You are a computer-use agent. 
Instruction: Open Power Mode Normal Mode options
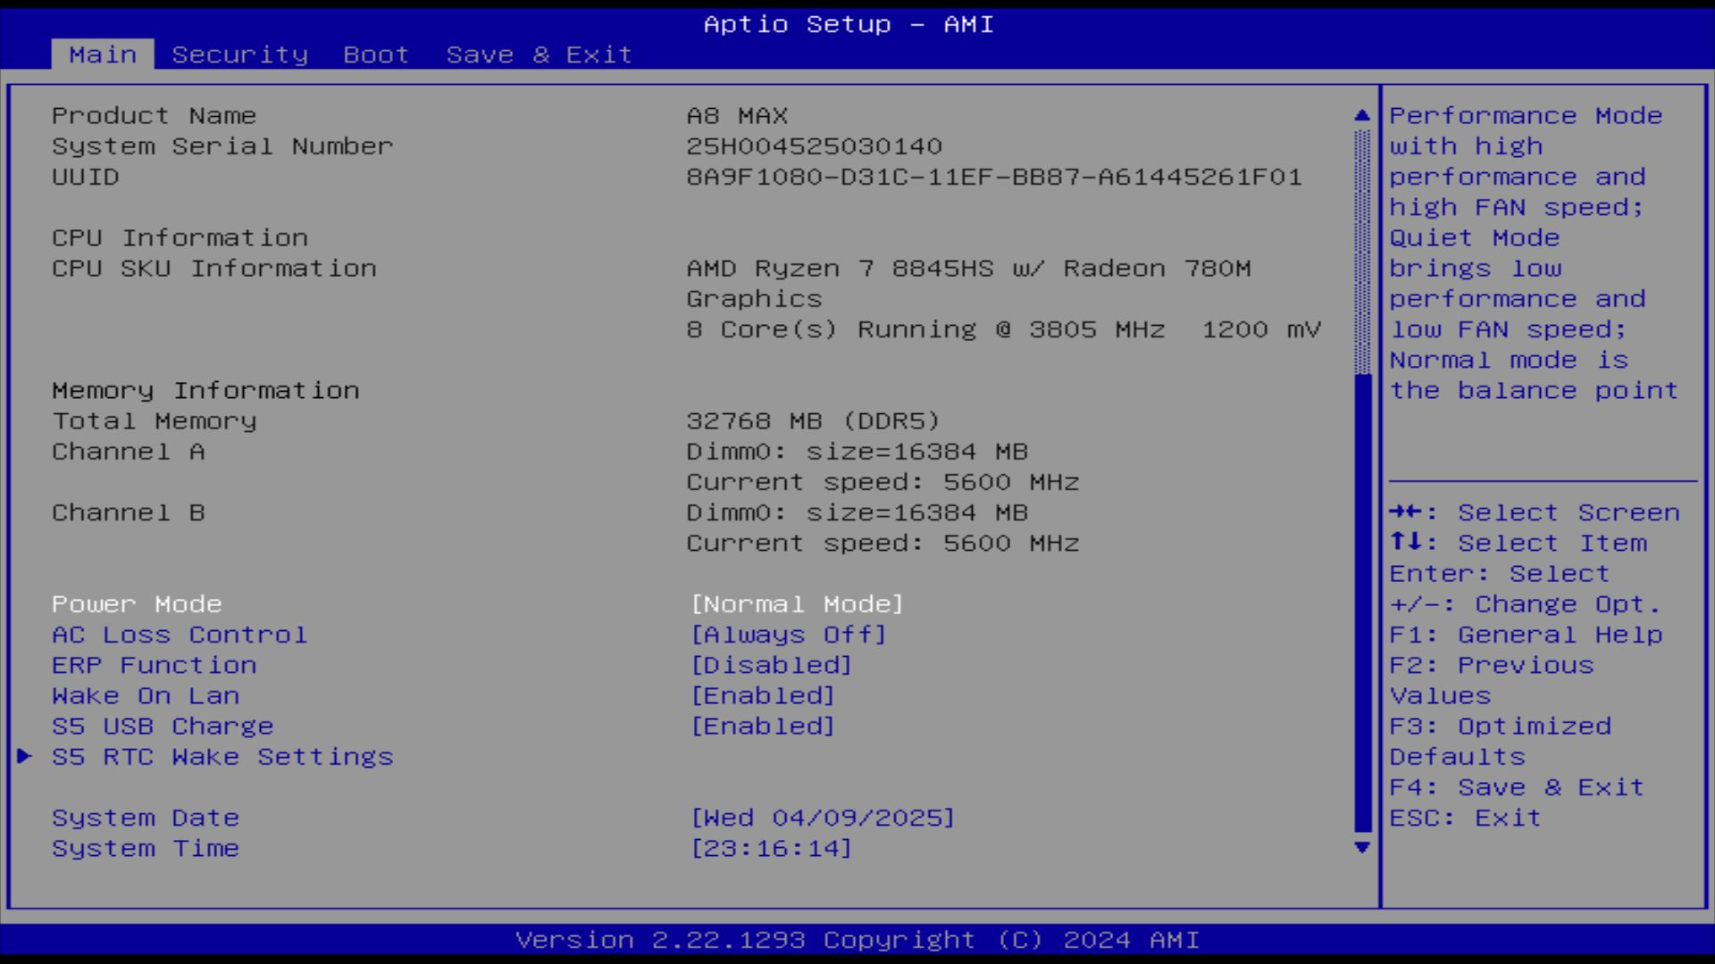pyautogui.click(x=797, y=604)
